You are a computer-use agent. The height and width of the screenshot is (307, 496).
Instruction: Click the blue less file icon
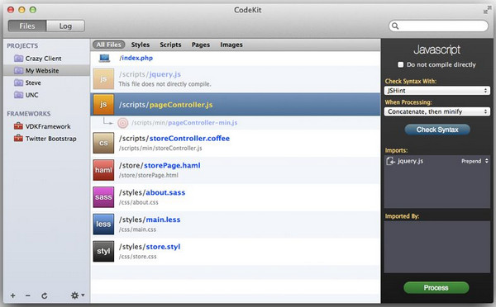click(103, 224)
